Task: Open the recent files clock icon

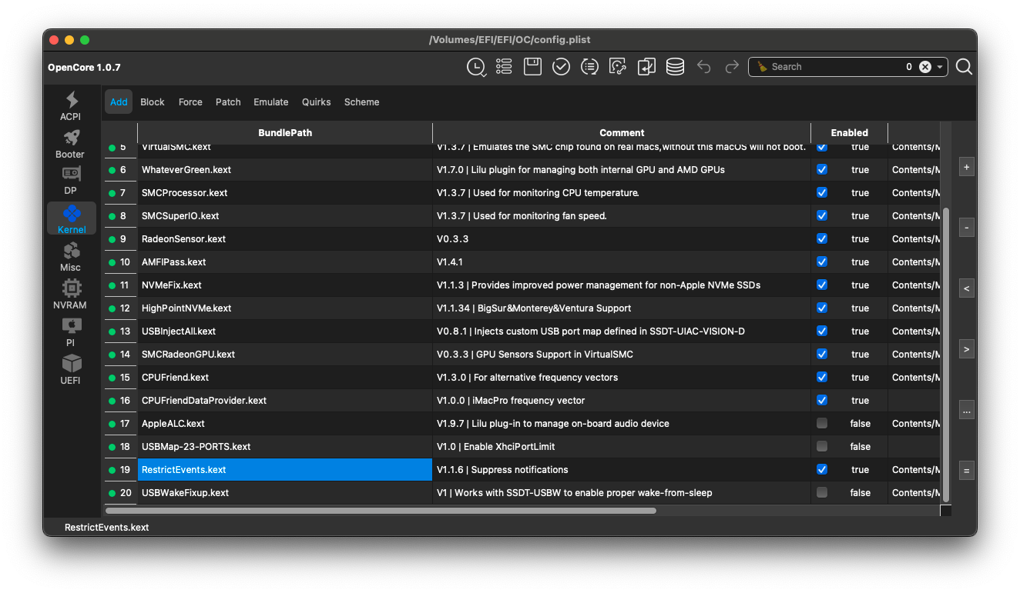Action: click(x=476, y=67)
